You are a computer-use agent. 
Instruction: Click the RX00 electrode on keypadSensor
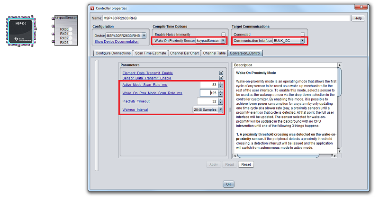64,29
